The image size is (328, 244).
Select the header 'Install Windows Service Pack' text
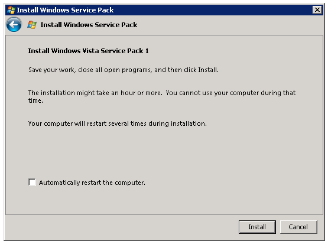(89, 25)
